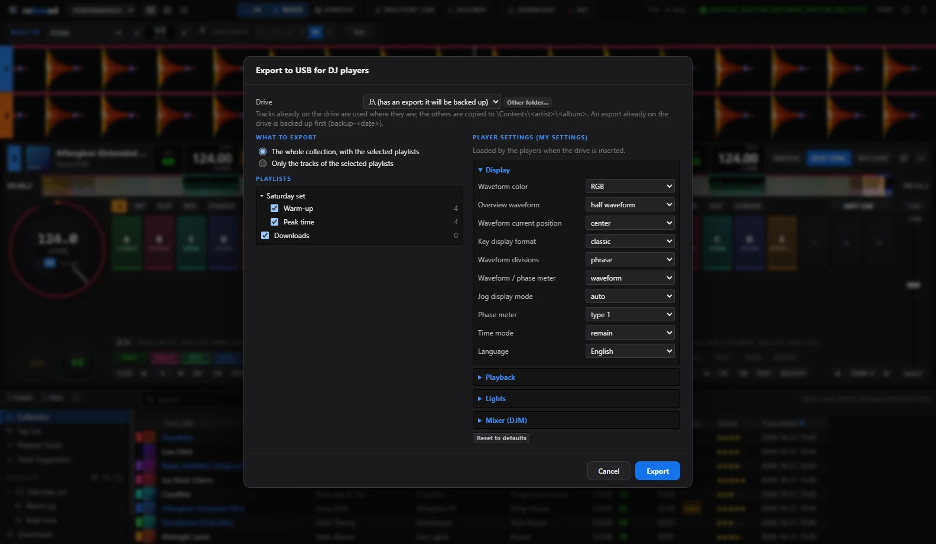Open the Waveform color dropdown
The height and width of the screenshot is (544, 936).
(x=630, y=187)
